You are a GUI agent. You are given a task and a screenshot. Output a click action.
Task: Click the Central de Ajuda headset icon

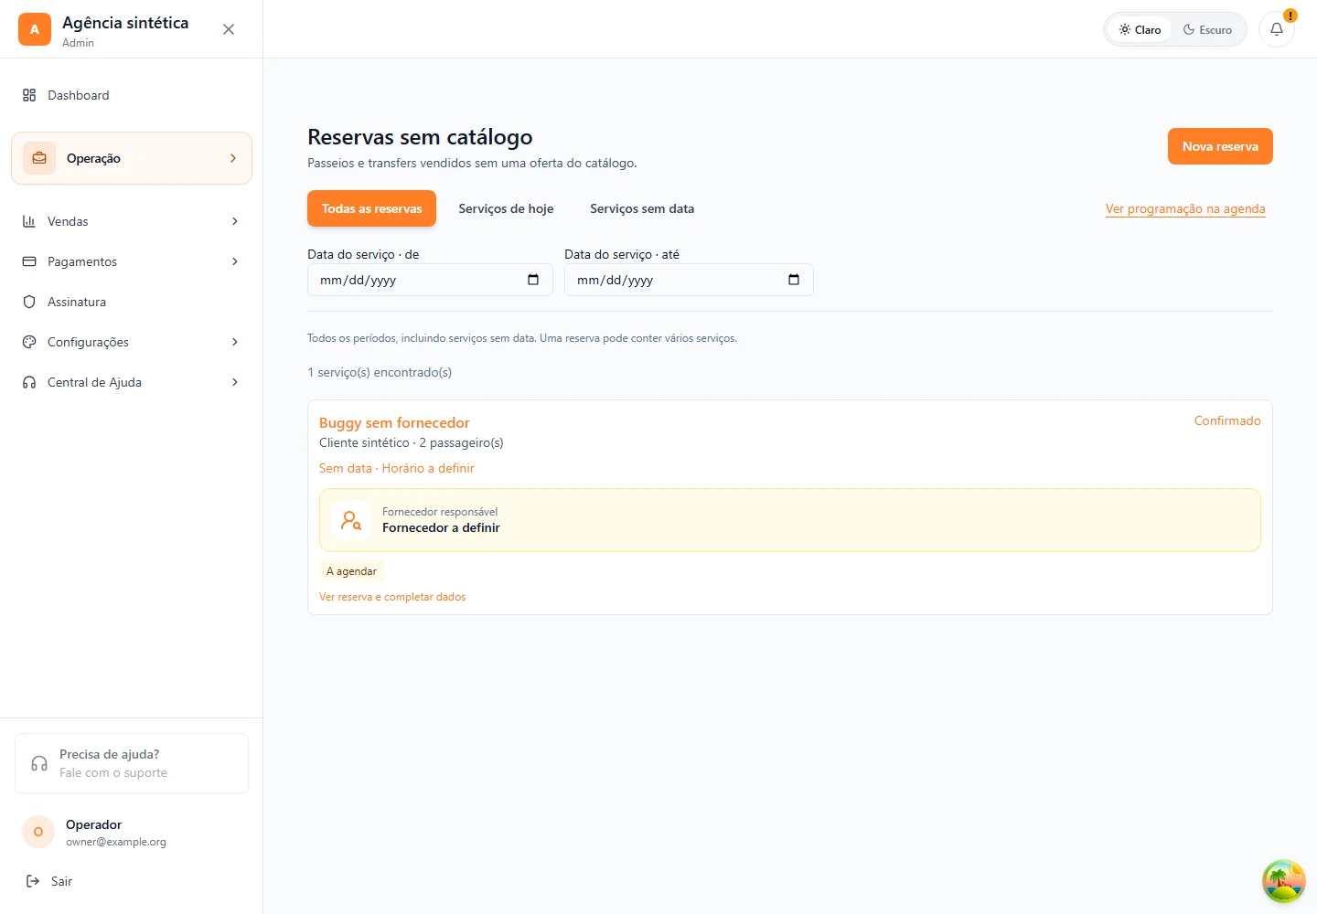[x=29, y=382]
